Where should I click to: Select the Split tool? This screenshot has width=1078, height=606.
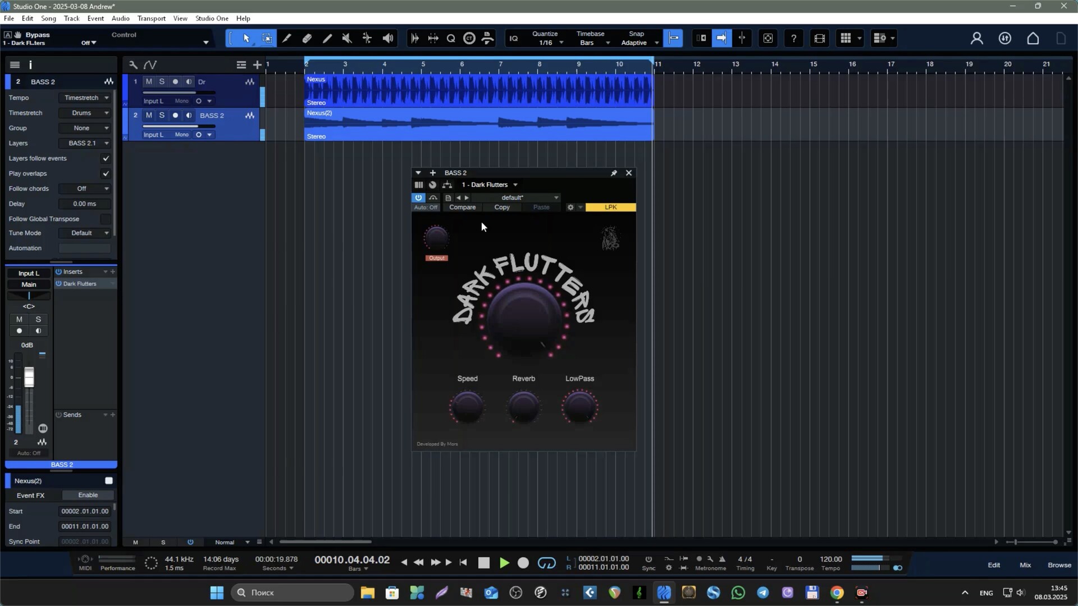click(x=287, y=38)
